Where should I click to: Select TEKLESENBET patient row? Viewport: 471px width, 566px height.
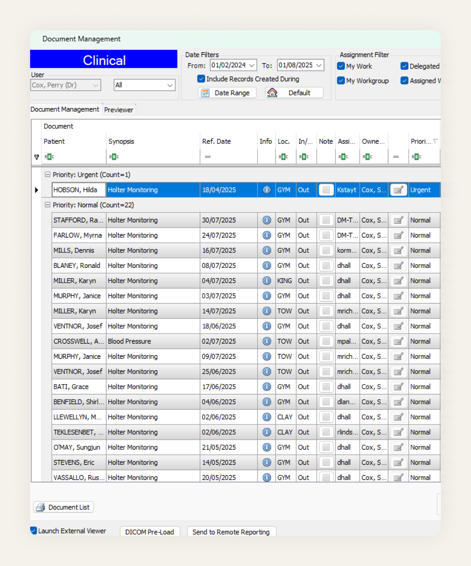click(246, 432)
